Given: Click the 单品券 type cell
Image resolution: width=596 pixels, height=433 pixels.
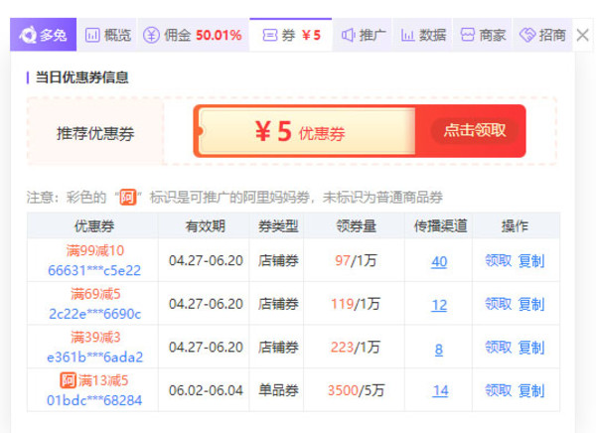Looking at the screenshot, I should (x=278, y=391).
